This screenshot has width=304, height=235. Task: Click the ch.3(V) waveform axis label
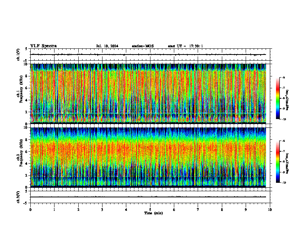[18, 197]
